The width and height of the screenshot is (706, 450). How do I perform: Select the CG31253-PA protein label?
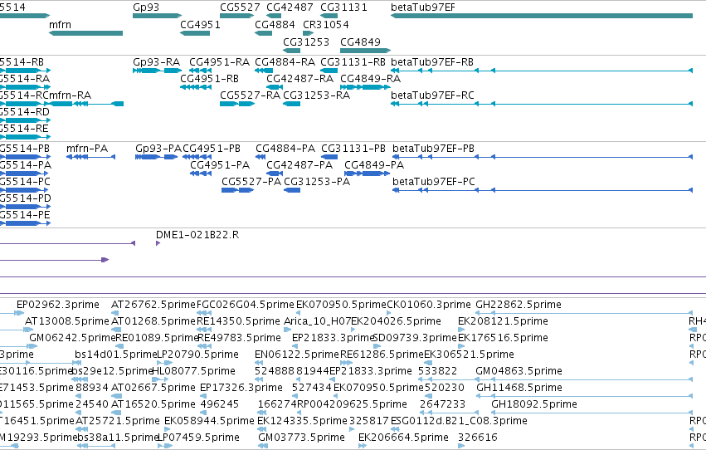coord(317,182)
